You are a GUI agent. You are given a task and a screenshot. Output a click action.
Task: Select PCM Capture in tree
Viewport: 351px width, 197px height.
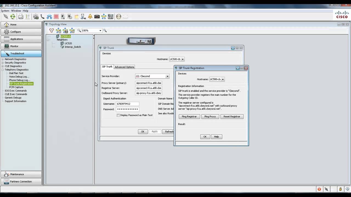tap(16, 87)
